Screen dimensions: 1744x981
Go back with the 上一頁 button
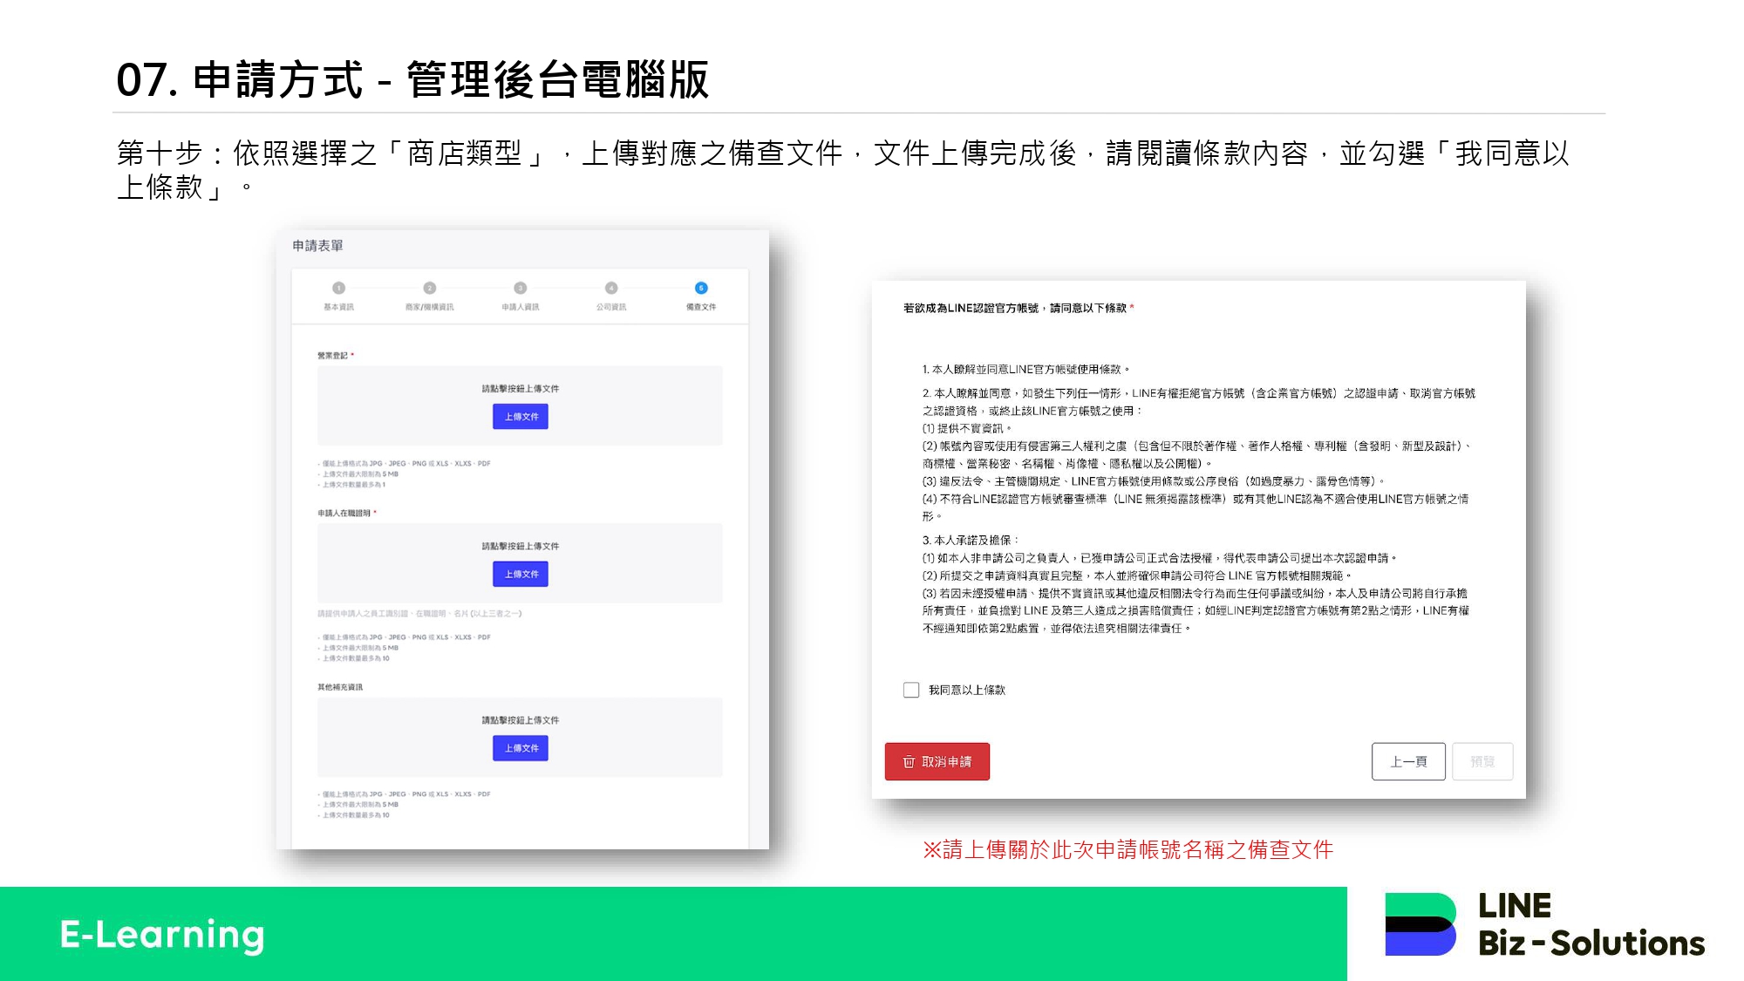[x=1408, y=761]
